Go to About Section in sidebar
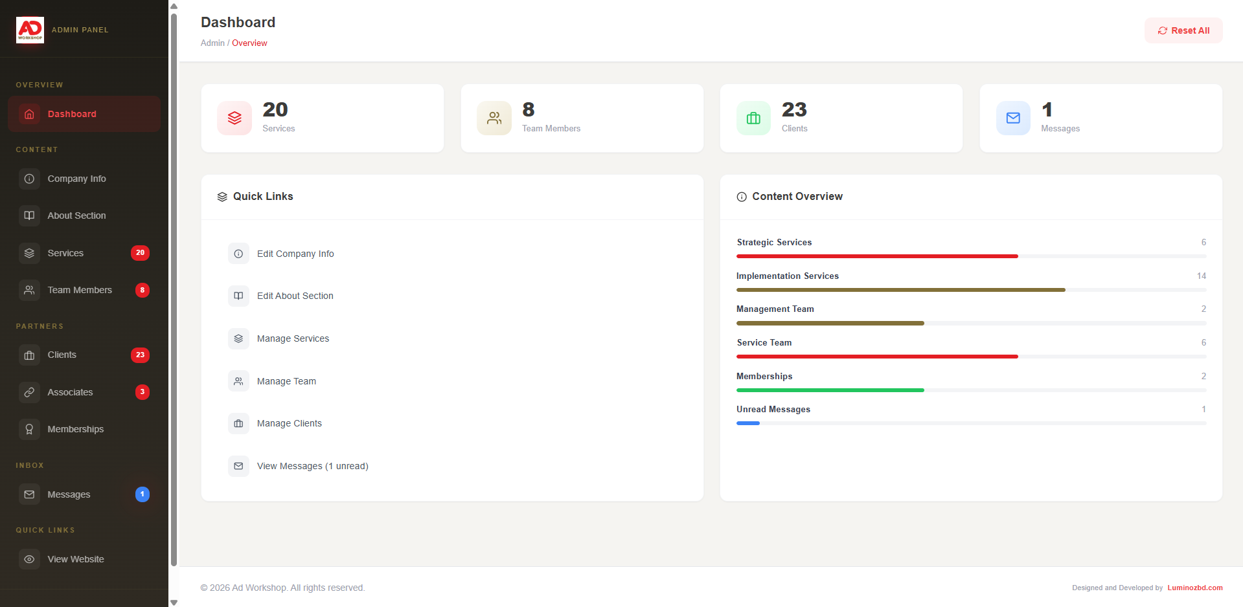The image size is (1243, 607). coord(76,215)
